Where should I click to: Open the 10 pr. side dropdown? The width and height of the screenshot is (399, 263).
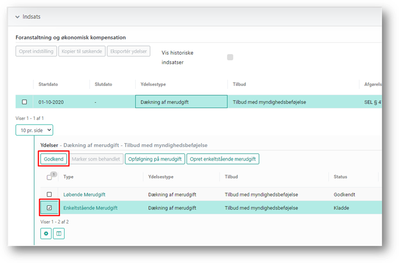34,130
